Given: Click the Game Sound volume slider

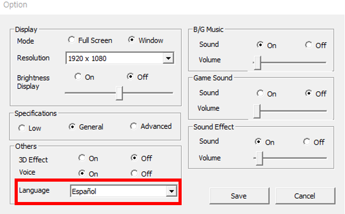Looking at the screenshot, I should point(257,111).
